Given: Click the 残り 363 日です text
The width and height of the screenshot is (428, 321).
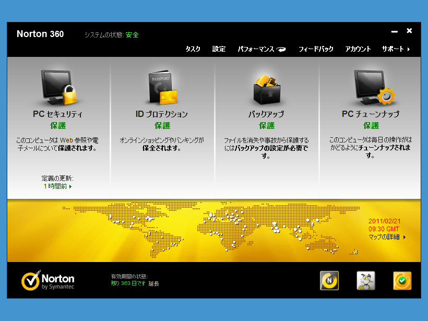Looking at the screenshot, I should click(x=128, y=283).
